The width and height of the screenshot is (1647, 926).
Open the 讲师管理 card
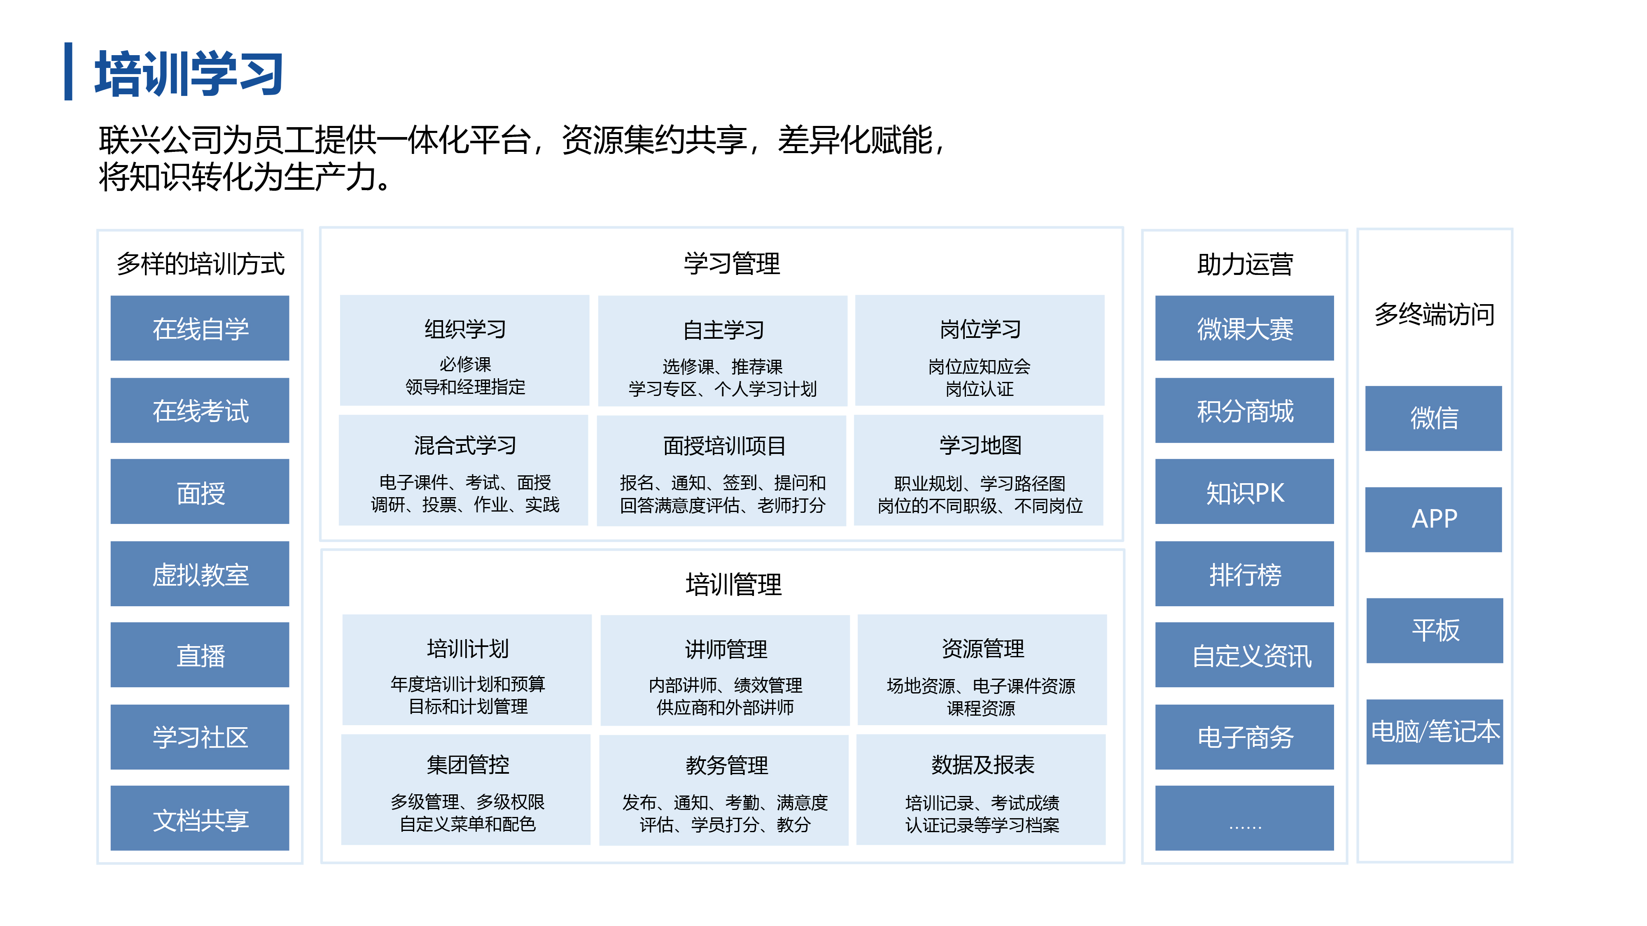[x=725, y=671]
